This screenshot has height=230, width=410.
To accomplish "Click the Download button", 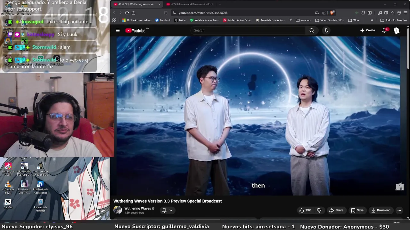I will click(x=381, y=210).
